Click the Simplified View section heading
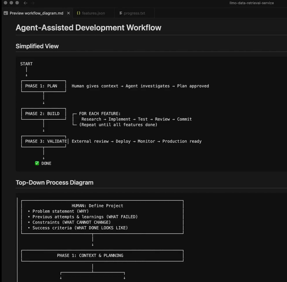 (x=37, y=46)
